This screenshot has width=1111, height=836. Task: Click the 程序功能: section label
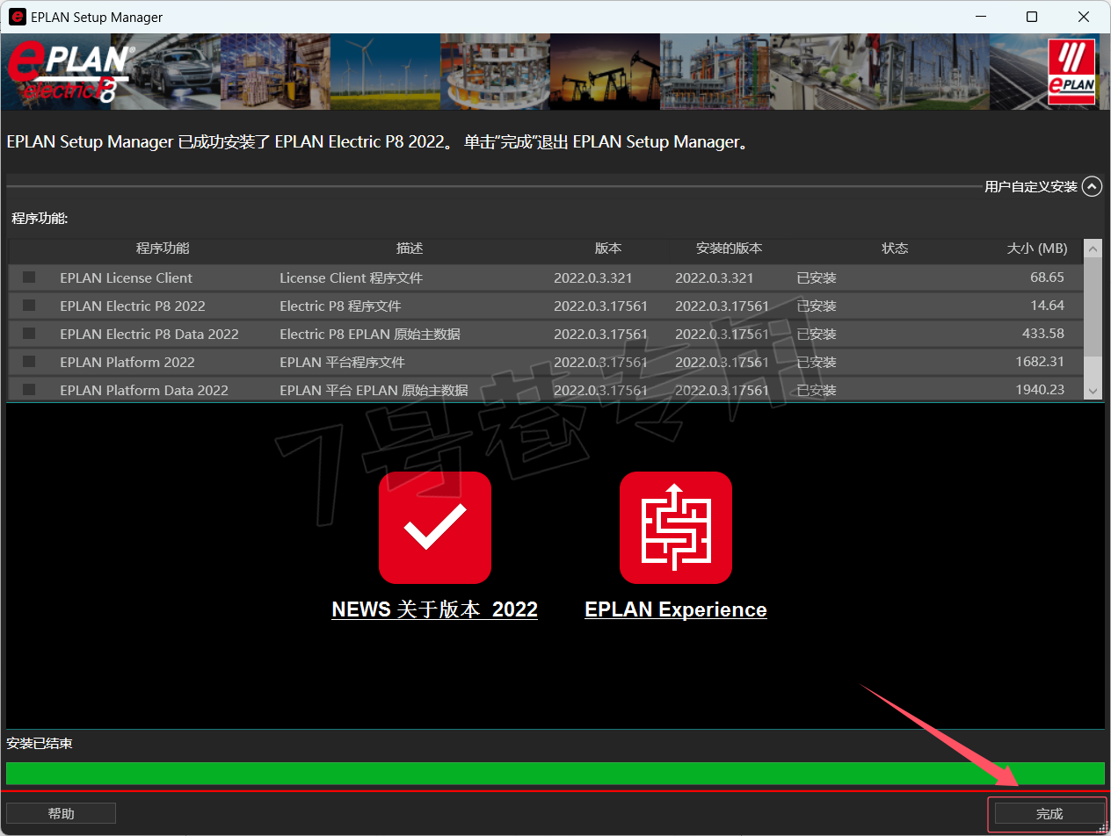pos(40,219)
